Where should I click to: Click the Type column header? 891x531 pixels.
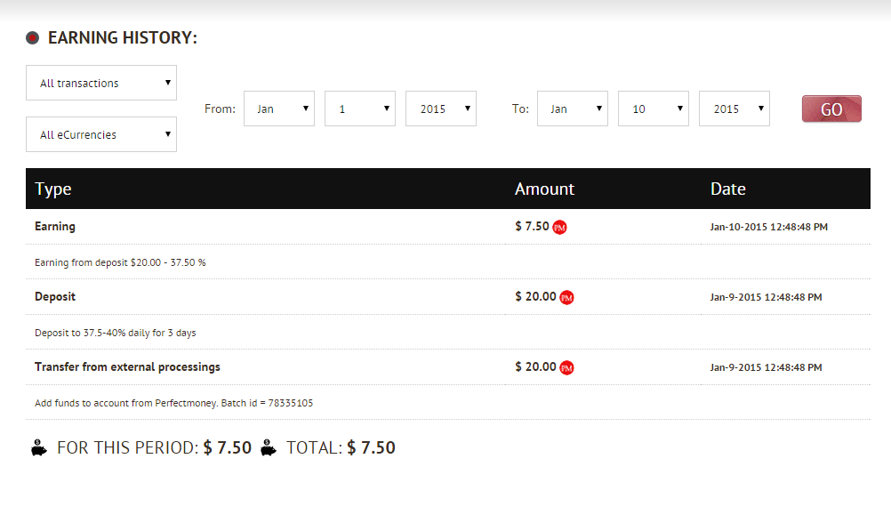pos(53,189)
